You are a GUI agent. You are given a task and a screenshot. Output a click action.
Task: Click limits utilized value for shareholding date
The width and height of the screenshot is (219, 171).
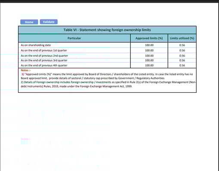(x=182, y=45)
